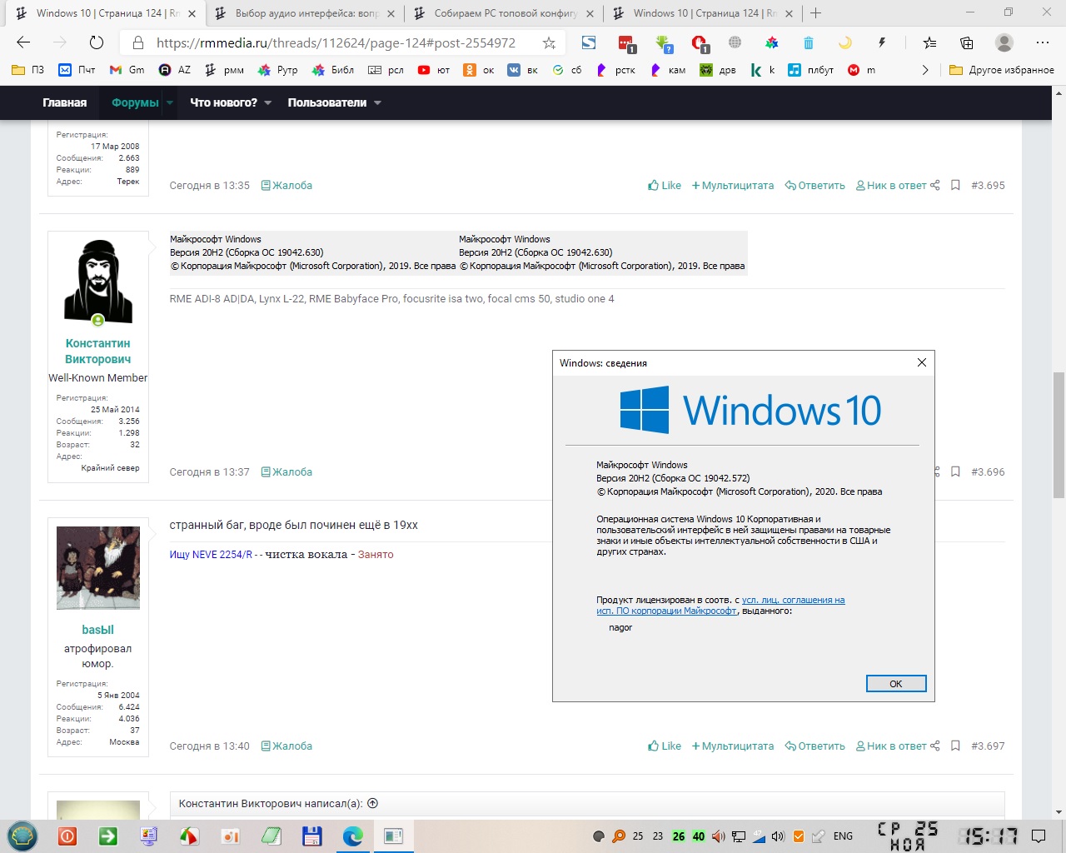Share post #3.695 with the share icon
This screenshot has width=1066, height=853.
(935, 185)
